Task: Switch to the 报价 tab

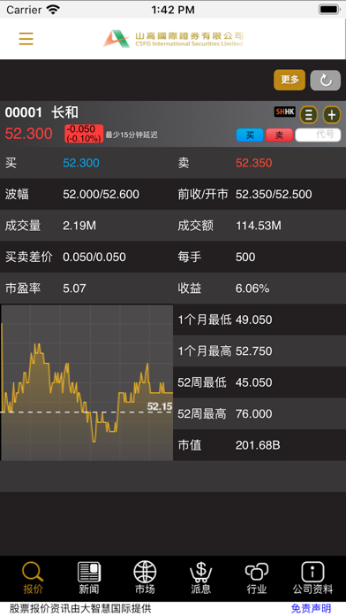Action: click(33, 577)
